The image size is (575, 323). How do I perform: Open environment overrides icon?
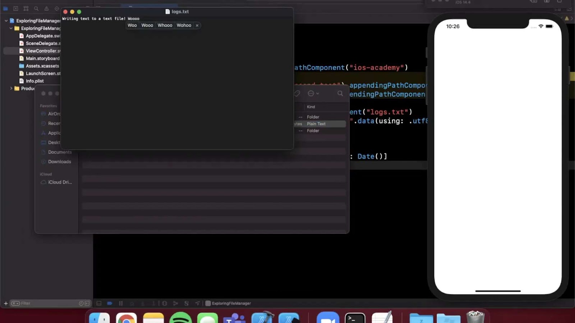click(x=187, y=304)
